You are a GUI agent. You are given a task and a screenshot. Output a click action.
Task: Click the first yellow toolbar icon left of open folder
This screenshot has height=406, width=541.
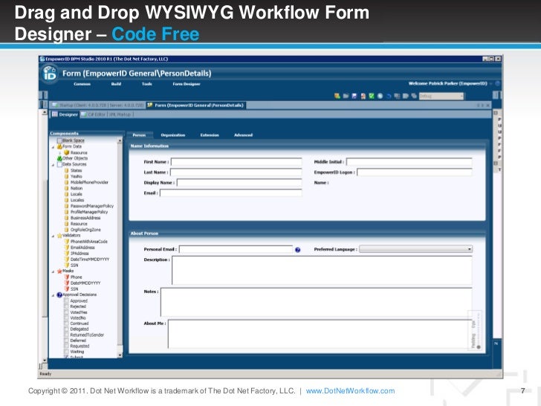tap(337, 96)
